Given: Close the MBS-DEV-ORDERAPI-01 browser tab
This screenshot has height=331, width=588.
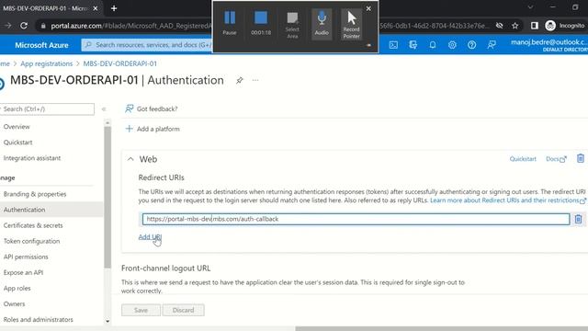Looking at the screenshot, I should (96, 8).
